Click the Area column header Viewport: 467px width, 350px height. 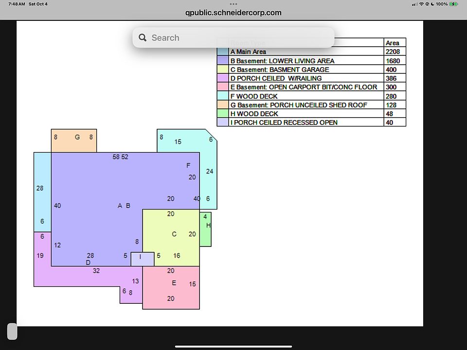coord(393,43)
